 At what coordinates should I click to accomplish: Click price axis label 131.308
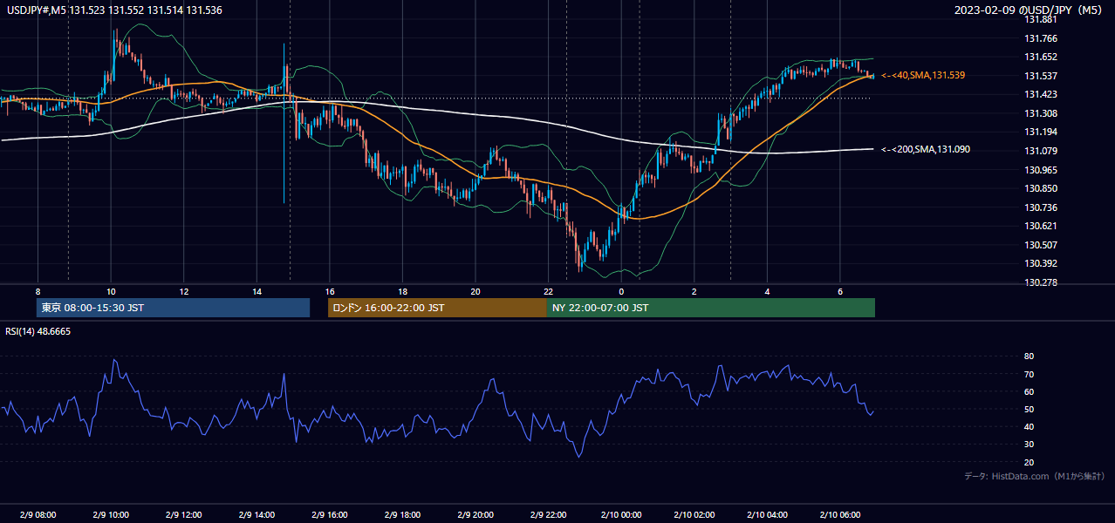pos(1041,113)
